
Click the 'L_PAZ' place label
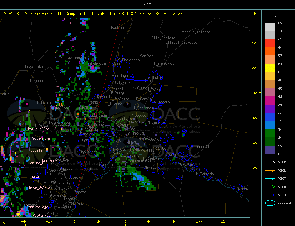click(x=243, y=188)
